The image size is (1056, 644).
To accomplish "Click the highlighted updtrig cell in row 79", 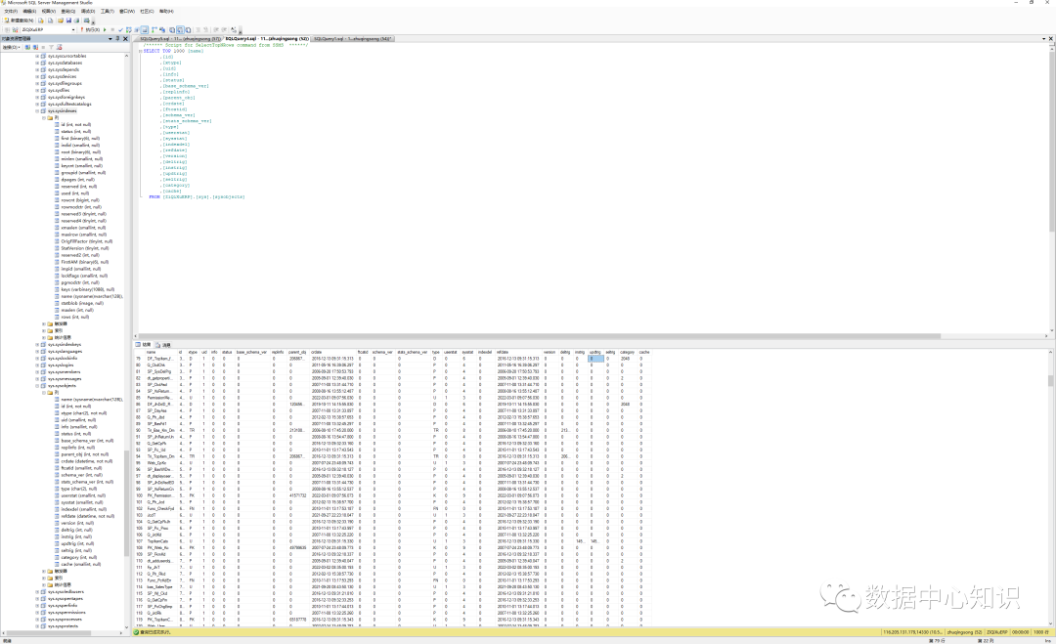I will coord(596,359).
